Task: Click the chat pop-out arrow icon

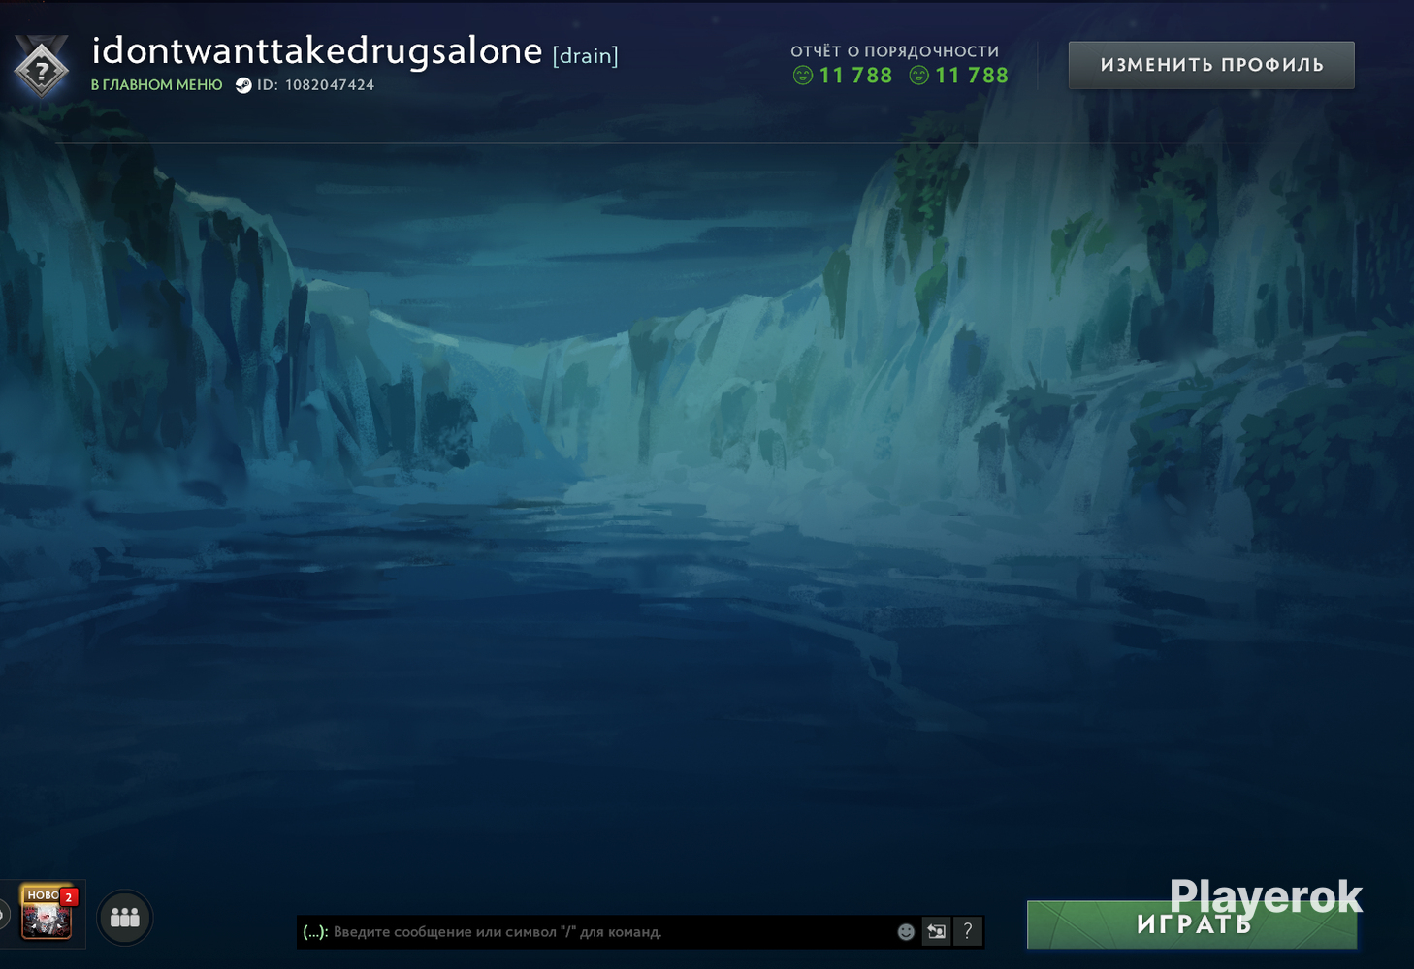Action: click(x=936, y=931)
